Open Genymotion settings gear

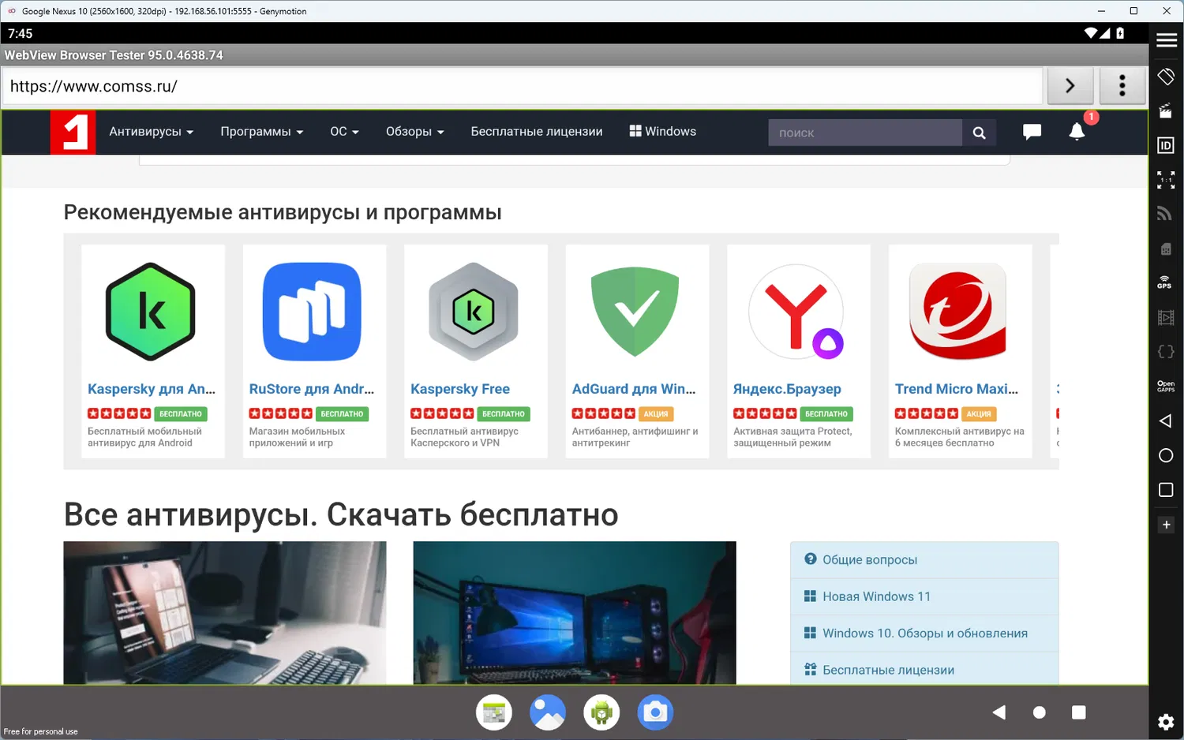coord(1166,722)
